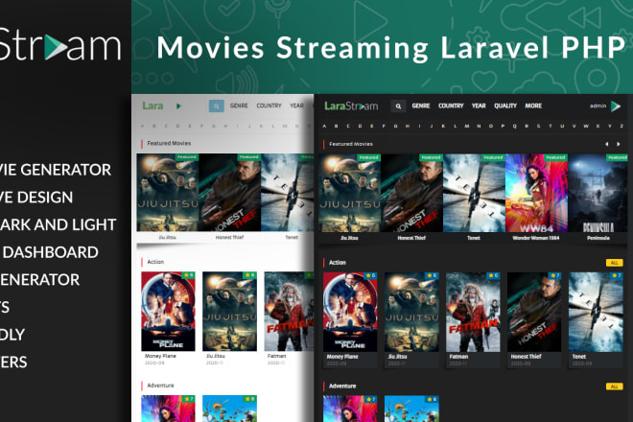Open Honest Thief featured poster in dark theme
The width and height of the screenshot is (633, 422).
(x=411, y=193)
